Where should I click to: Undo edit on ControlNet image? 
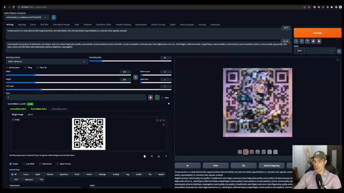click(157, 120)
